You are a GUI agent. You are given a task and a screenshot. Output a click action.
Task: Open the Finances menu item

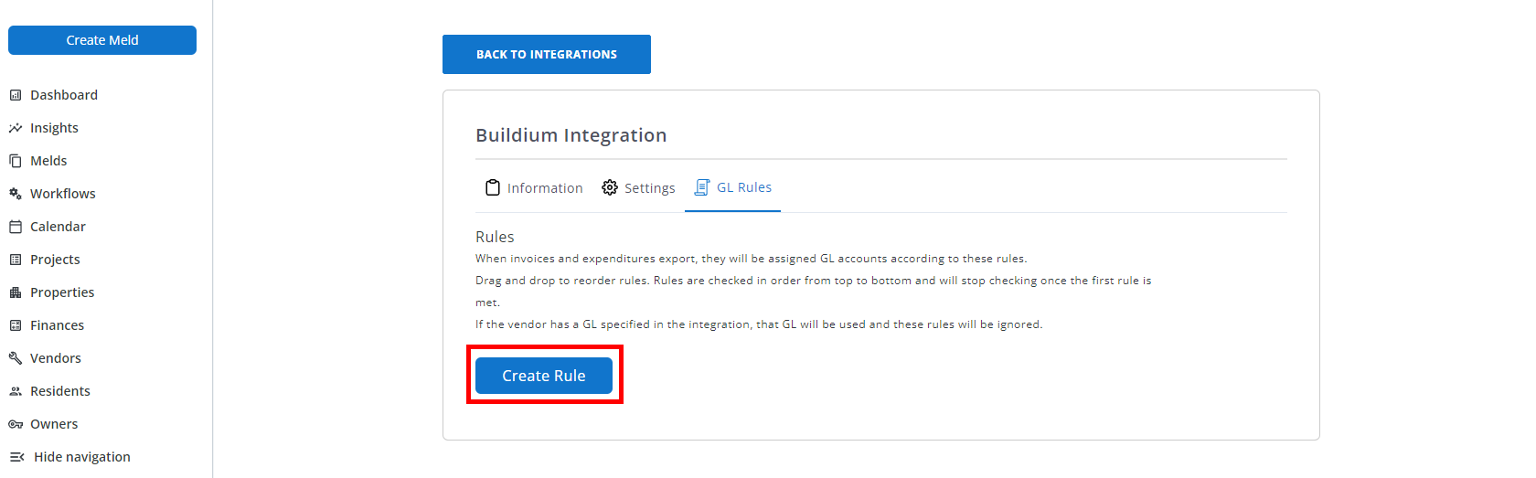(x=57, y=325)
